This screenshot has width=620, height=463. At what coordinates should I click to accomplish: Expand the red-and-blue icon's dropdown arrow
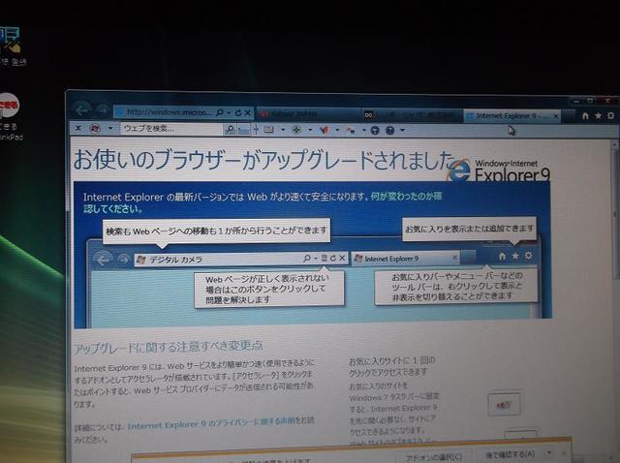(364, 130)
